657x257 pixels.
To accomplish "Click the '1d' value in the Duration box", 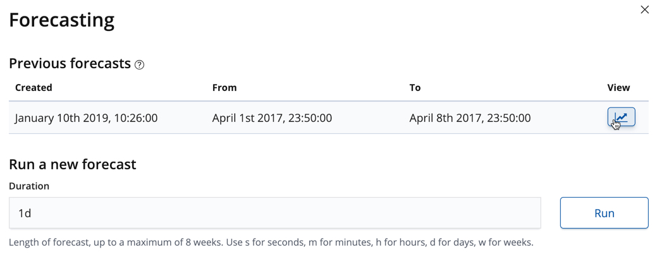I will point(25,213).
